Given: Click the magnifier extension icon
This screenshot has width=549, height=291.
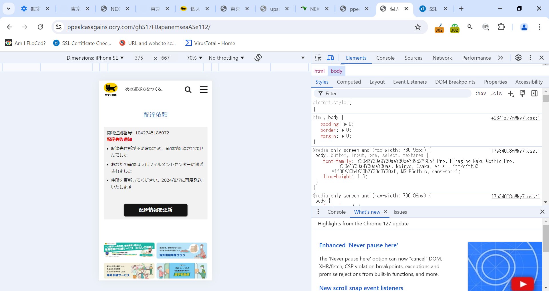Looking at the screenshot, I should click(470, 27).
